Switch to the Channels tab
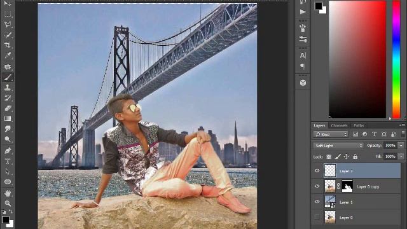Viewport: 407px width, 229px height. [x=339, y=125]
